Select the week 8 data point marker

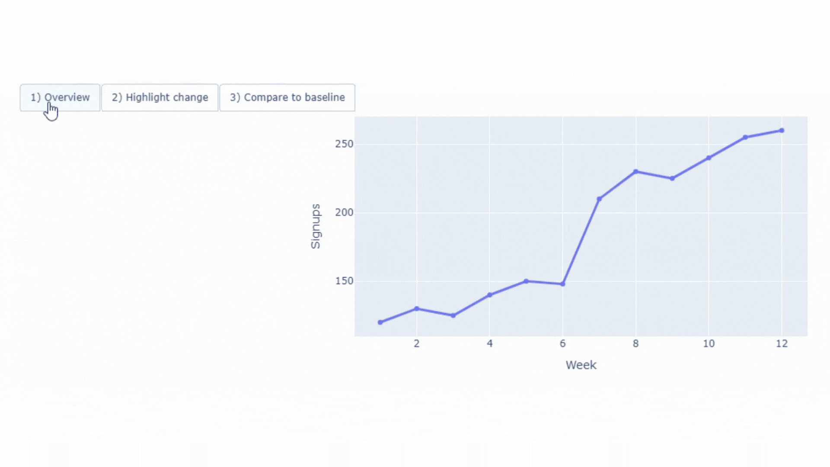(636, 172)
